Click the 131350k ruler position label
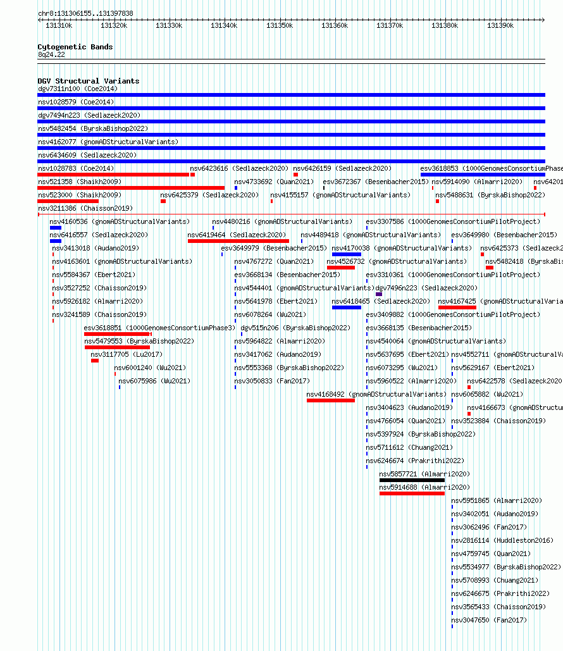This screenshot has width=563, height=651. [280, 26]
